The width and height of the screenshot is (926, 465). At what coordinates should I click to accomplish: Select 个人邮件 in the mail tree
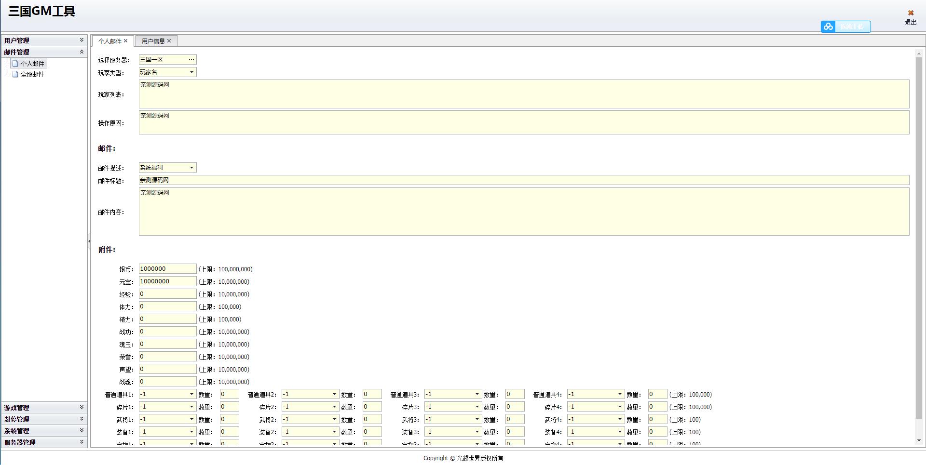[x=32, y=64]
